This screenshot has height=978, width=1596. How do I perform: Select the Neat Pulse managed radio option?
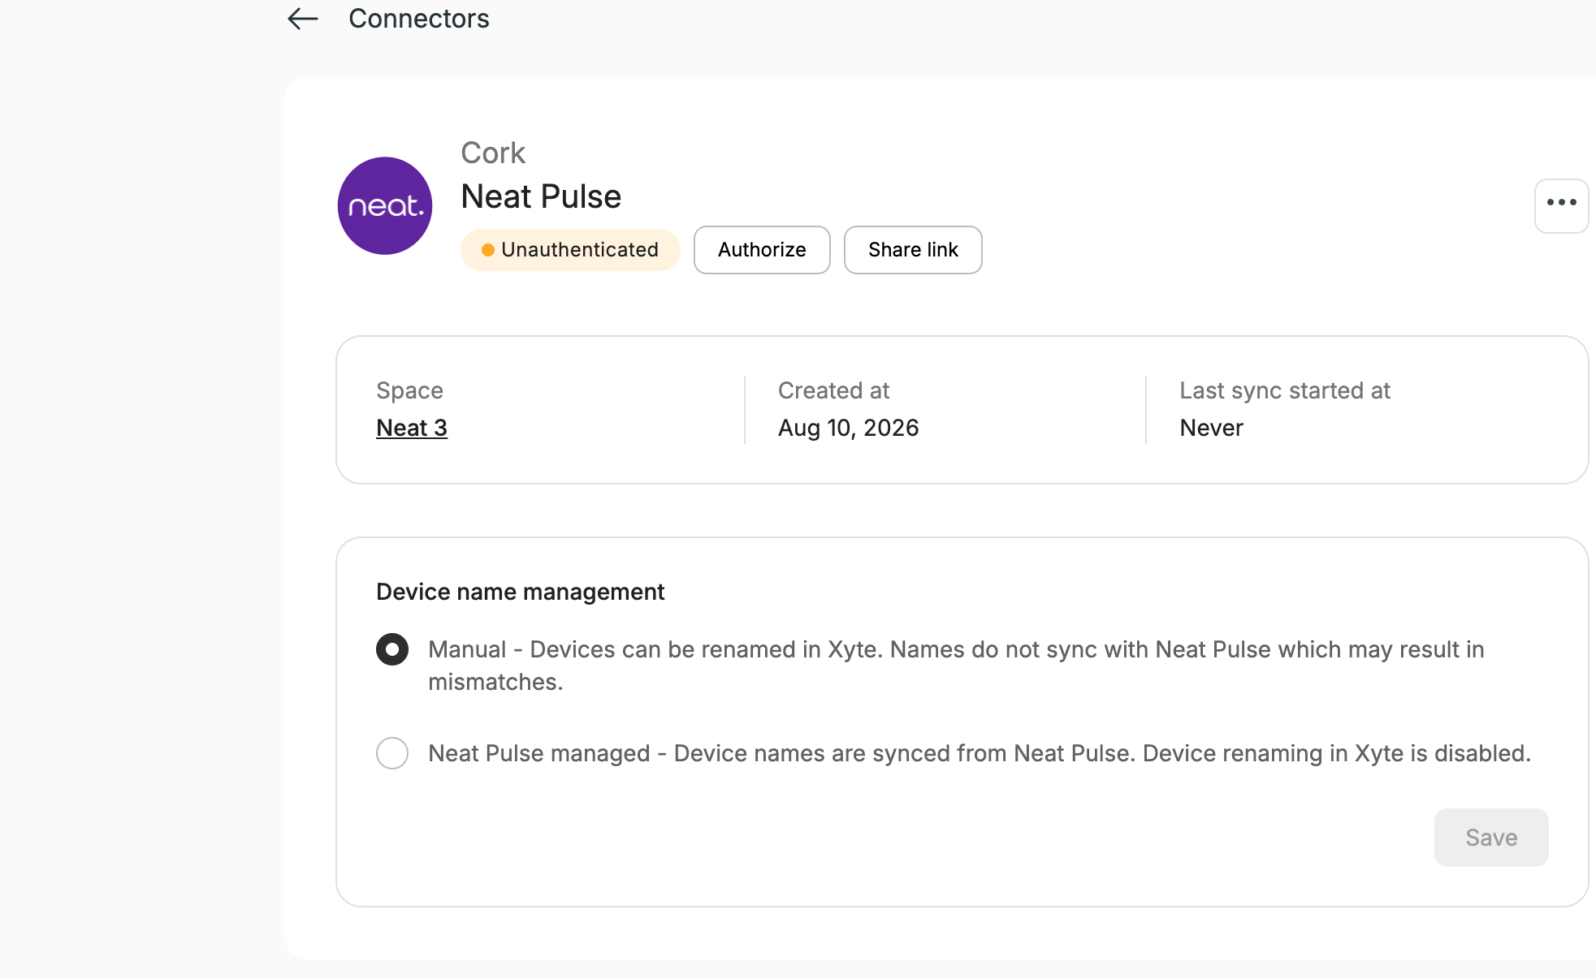click(x=392, y=753)
